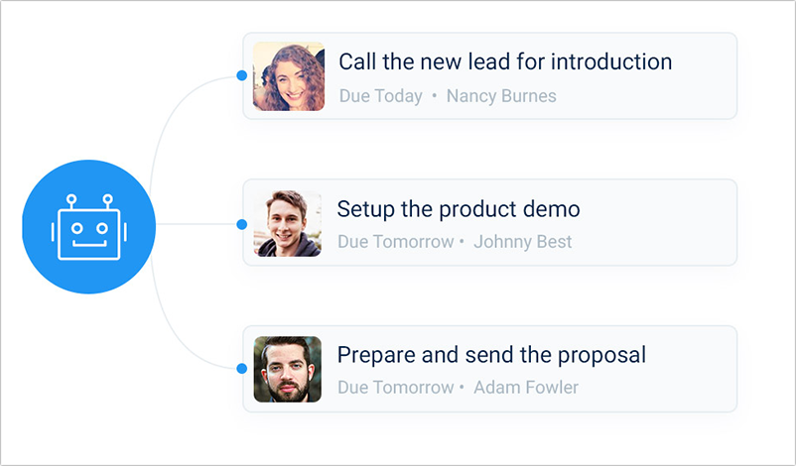Open 'Call the new lead for introduction' task
The image size is (796, 466).
click(x=505, y=61)
